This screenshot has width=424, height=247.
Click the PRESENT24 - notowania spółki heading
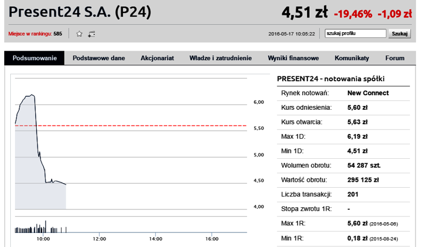tap(331, 79)
